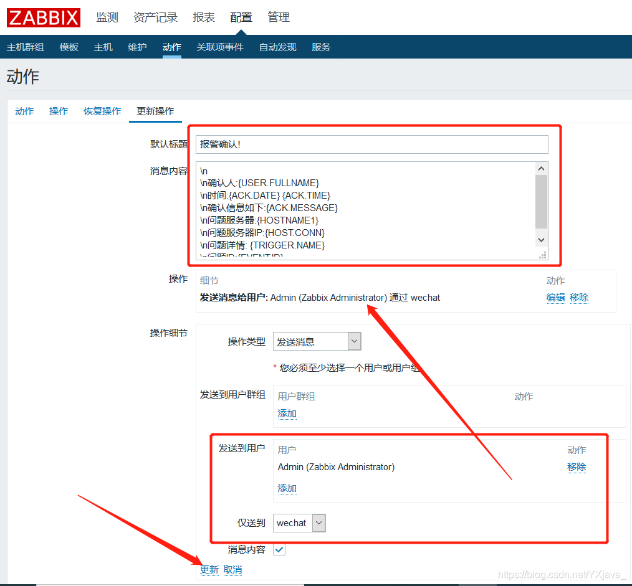Image resolution: width=632 pixels, height=586 pixels.
Task: Click 添加 under 发送到用户
Action: pos(287,488)
